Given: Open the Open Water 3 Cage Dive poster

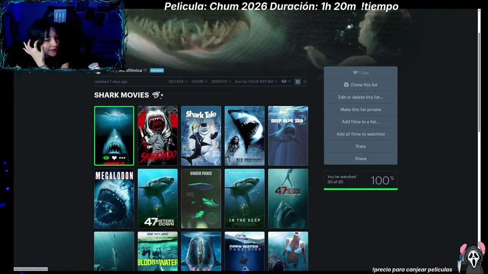Looking at the screenshot, I should 244,251.
